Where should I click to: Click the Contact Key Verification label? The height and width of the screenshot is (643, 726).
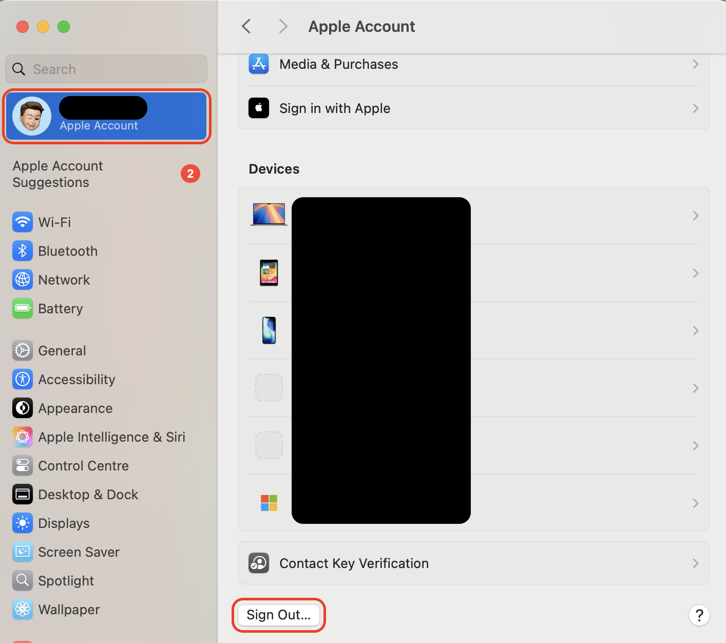click(354, 563)
